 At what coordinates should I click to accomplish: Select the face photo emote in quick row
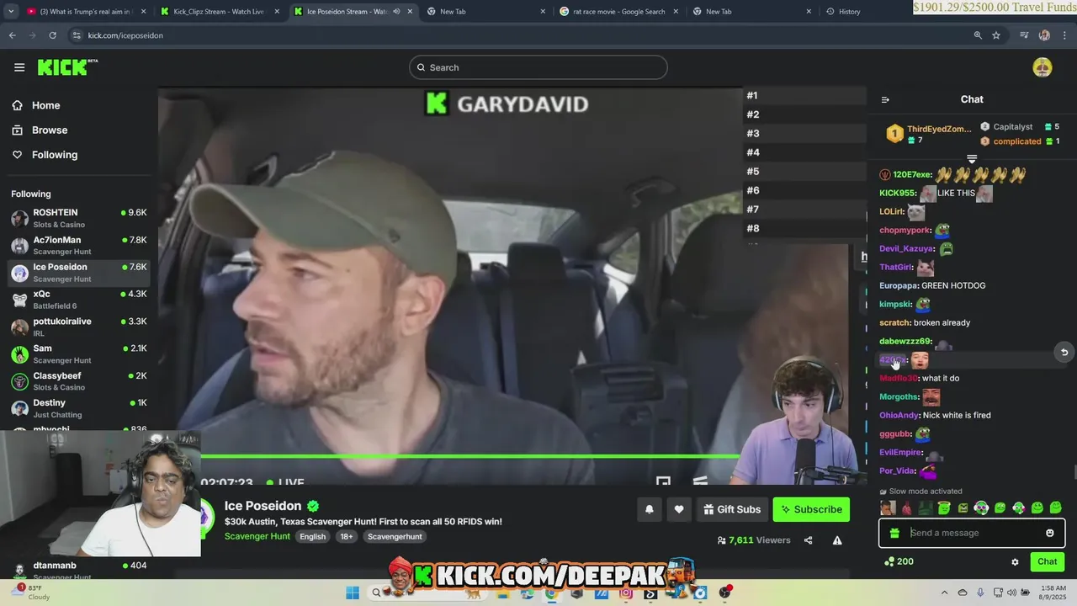point(888,508)
